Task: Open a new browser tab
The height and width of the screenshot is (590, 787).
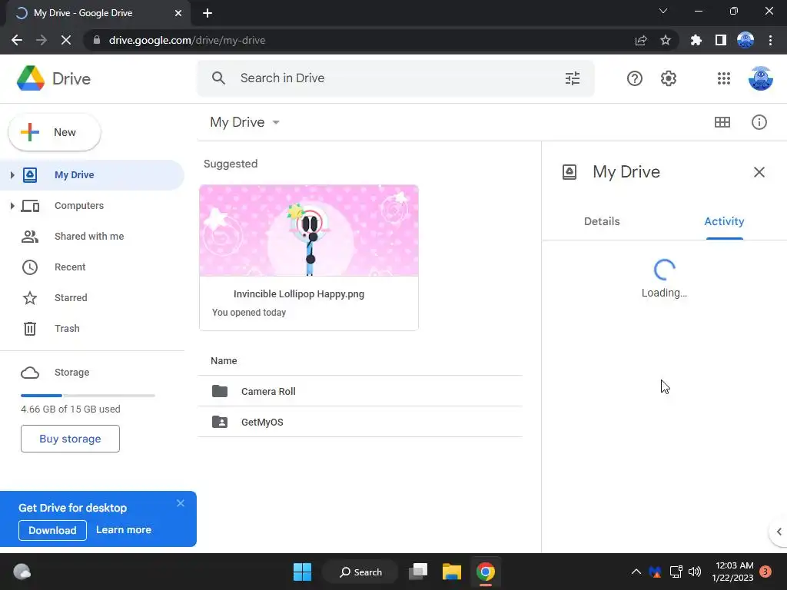Action: (x=208, y=13)
